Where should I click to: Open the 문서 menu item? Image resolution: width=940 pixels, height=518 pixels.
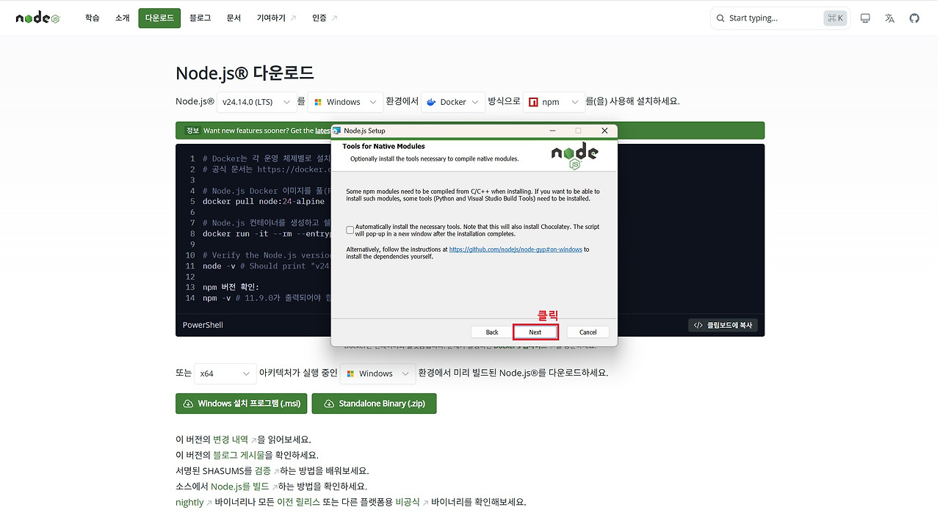tap(234, 18)
